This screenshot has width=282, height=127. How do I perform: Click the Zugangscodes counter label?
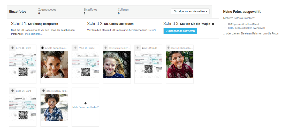click(47, 10)
